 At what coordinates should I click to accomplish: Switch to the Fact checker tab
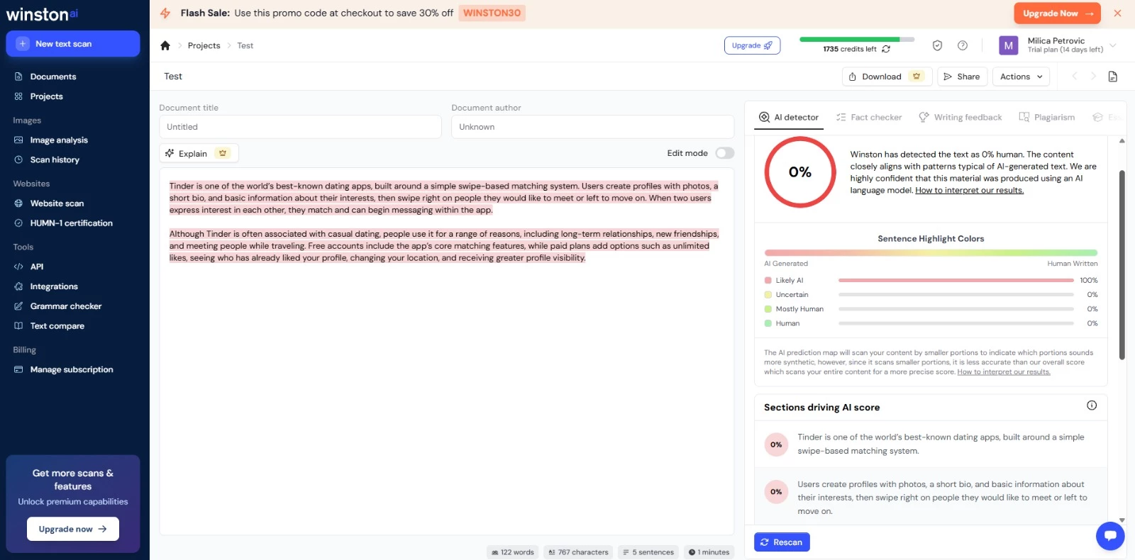click(869, 117)
